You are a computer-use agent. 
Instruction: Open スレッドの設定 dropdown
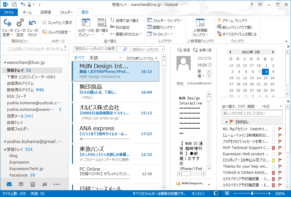(x=57, y=32)
